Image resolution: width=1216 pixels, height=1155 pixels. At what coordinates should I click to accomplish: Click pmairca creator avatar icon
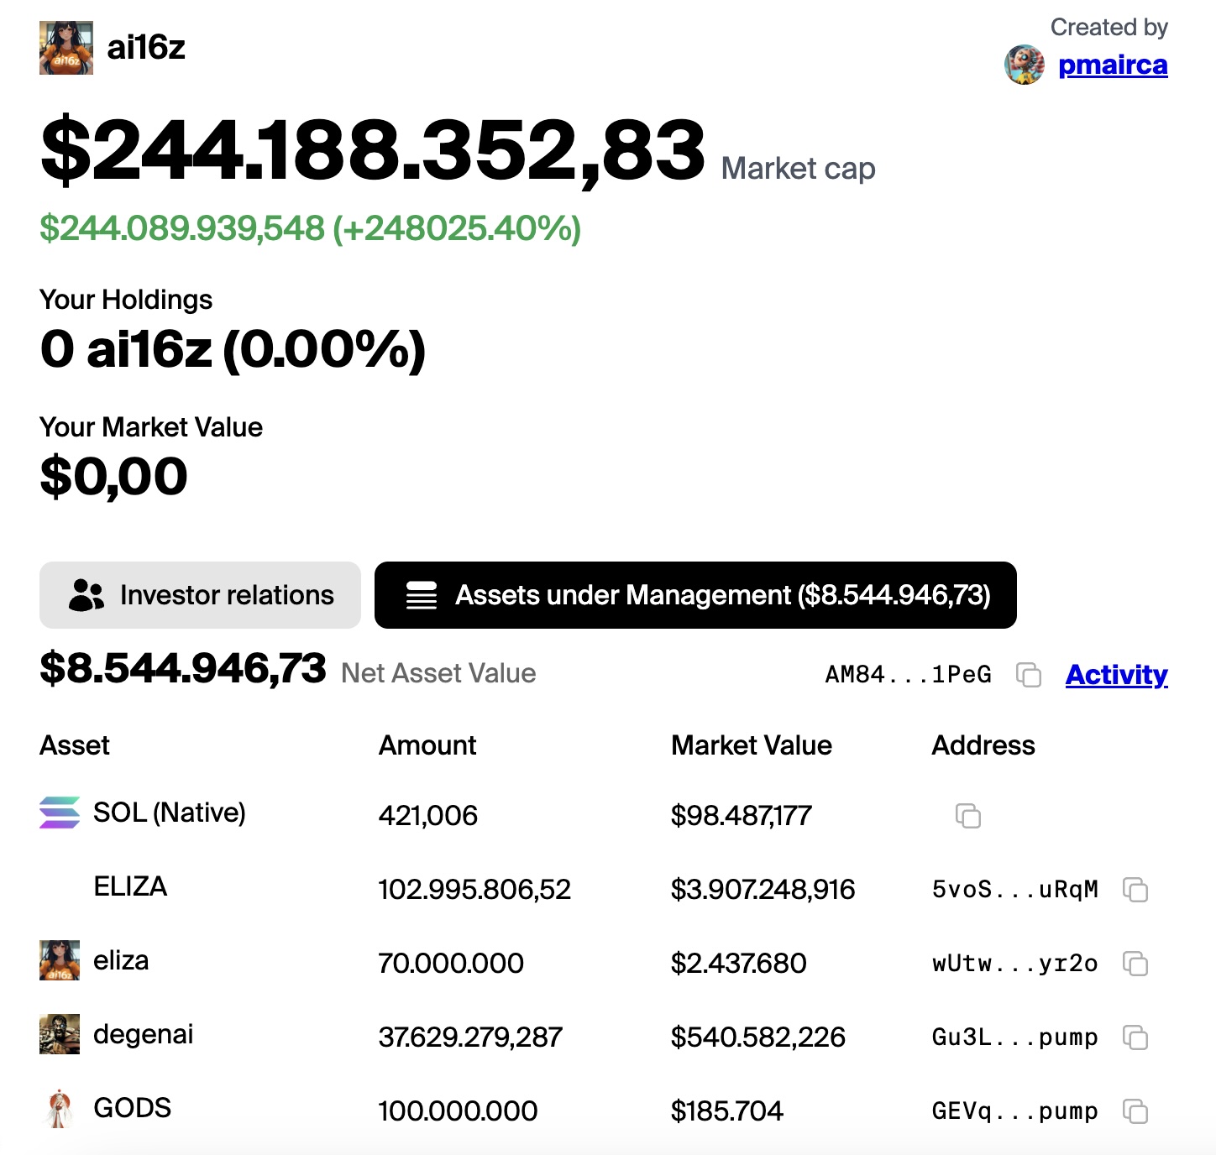click(1025, 65)
